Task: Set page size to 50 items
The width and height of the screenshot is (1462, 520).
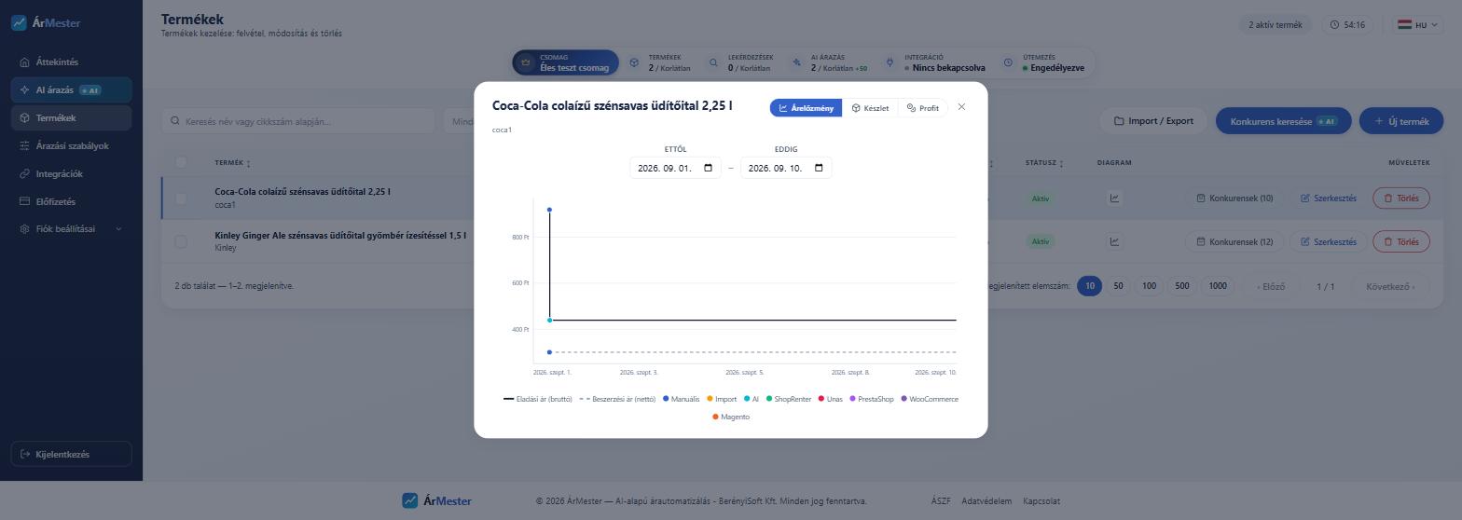Action: tap(1118, 286)
